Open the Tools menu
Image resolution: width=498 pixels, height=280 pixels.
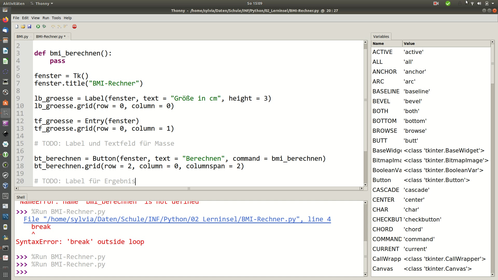(56, 18)
